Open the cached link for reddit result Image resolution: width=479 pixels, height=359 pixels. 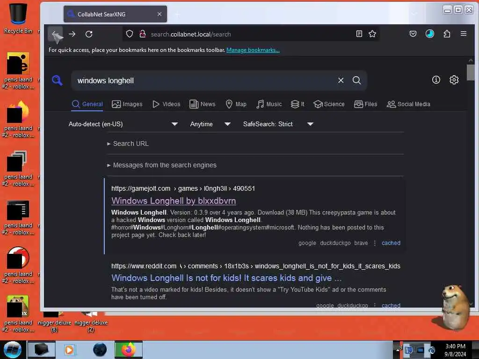tap(391, 305)
